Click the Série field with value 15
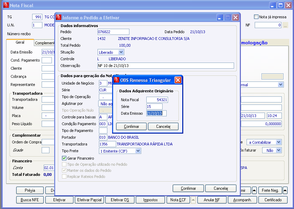The width and height of the screenshot is (294, 209). (x=154, y=107)
